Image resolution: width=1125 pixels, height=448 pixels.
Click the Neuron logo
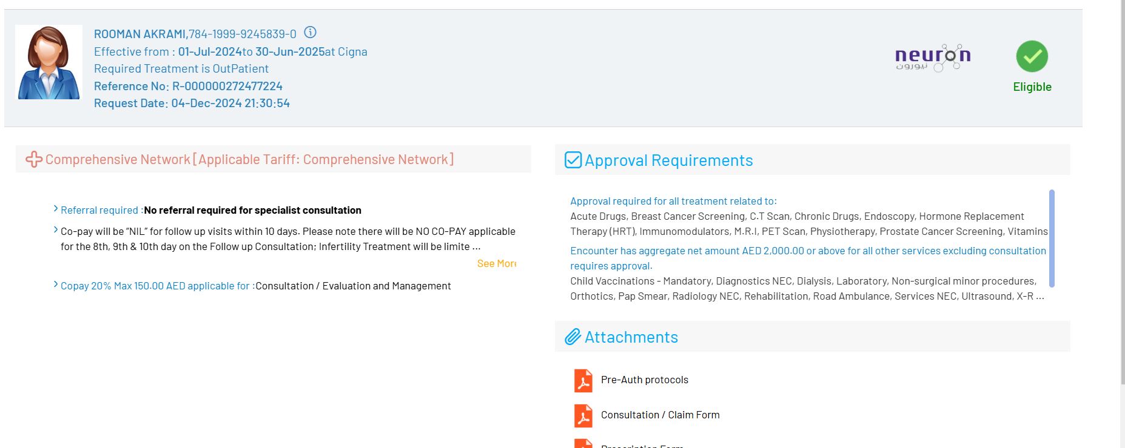pyautogui.click(x=933, y=58)
